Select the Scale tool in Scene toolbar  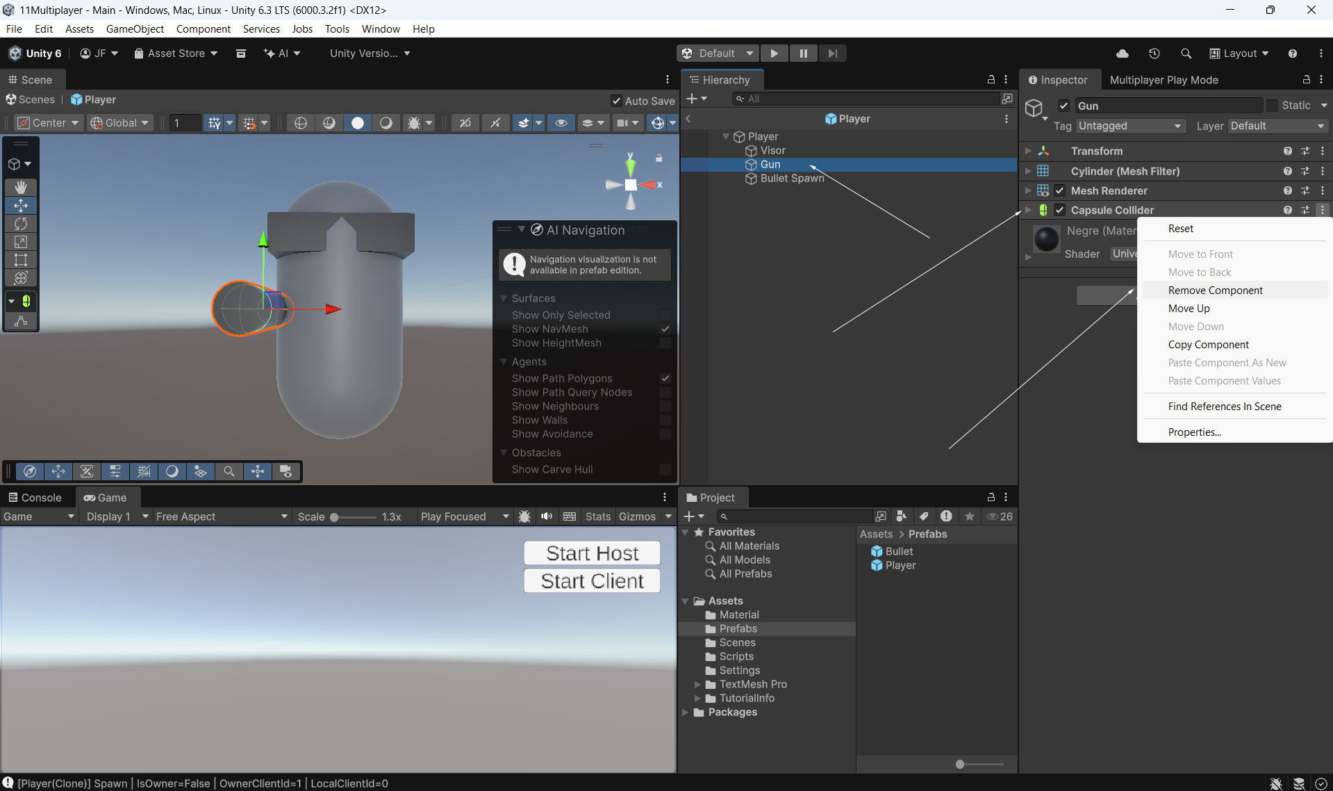coord(21,242)
